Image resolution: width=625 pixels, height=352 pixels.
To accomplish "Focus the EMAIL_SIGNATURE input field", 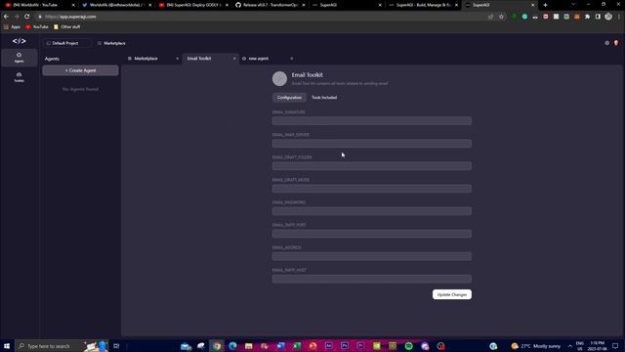I will (372, 121).
